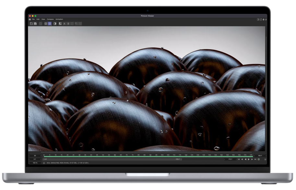Click the icon left of the download arrow

(263, 19)
